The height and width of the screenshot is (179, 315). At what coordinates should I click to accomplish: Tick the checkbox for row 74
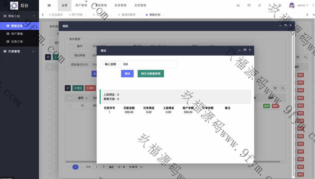tap(70, 105)
